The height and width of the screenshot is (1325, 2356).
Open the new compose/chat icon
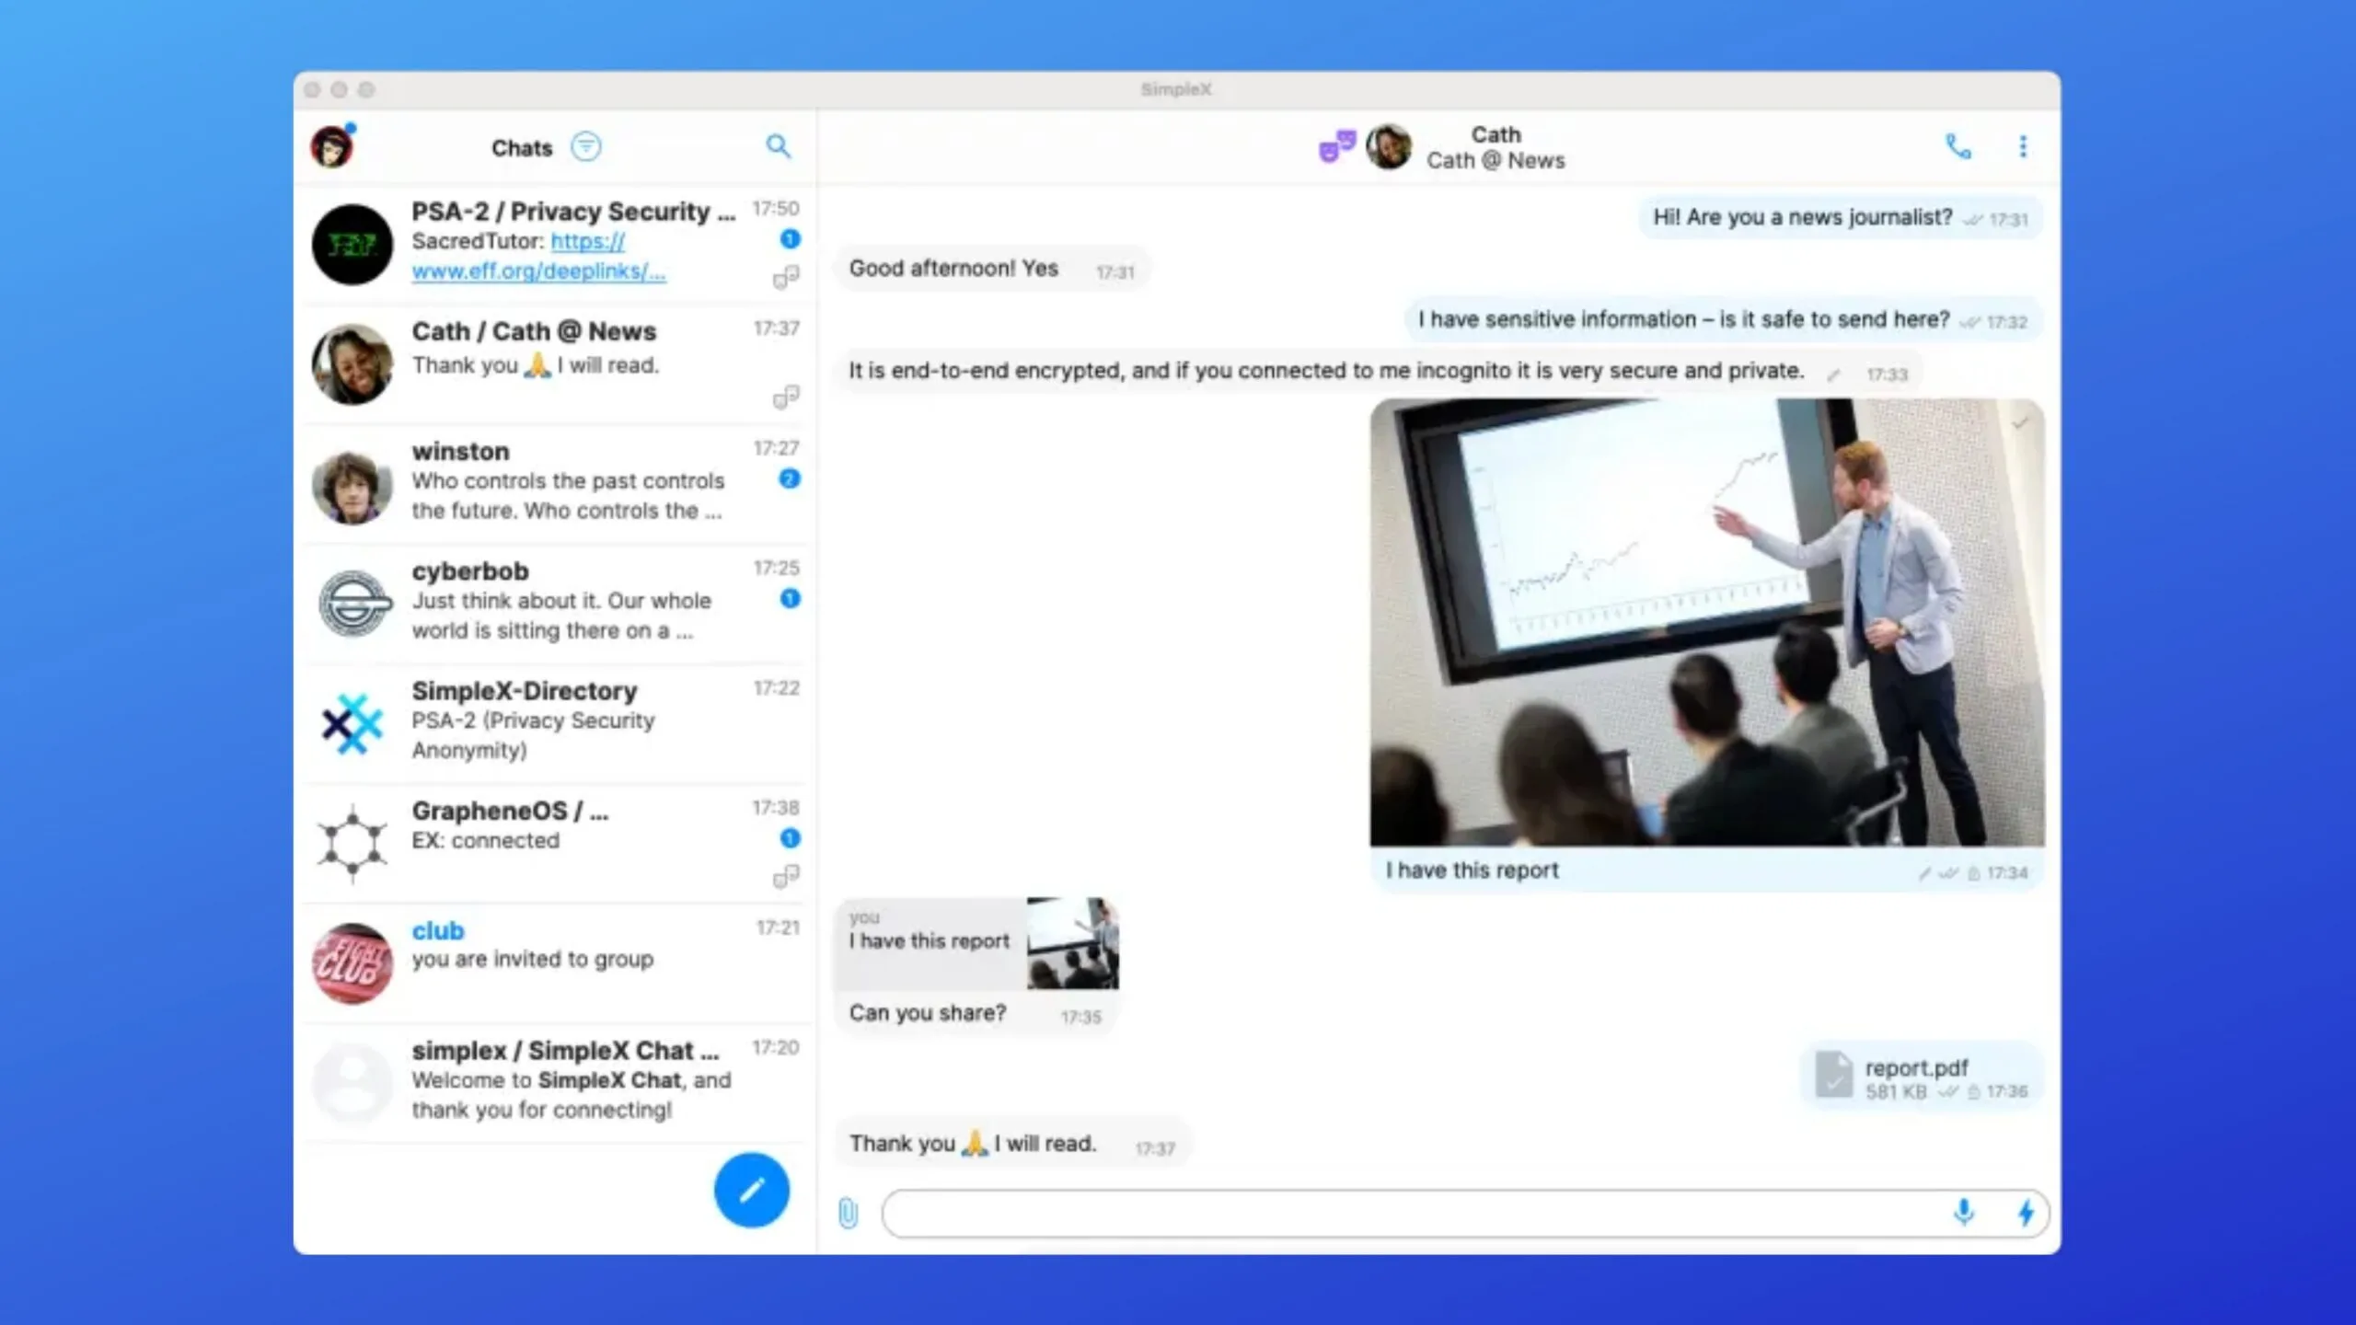pyautogui.click(x=751, y=1189)
